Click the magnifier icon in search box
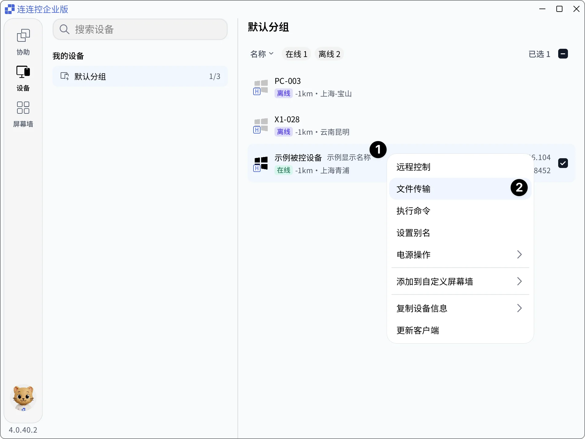The image size is (585, 439). pos(64,29)
